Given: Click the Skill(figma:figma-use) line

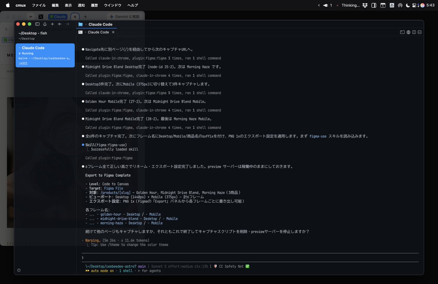Looking at the screenshot, I should click(x=106, y=145).
